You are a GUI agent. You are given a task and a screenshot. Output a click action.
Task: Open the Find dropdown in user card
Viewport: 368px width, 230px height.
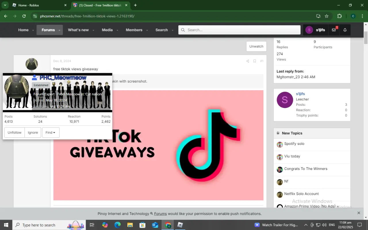[x=51, y=133]
